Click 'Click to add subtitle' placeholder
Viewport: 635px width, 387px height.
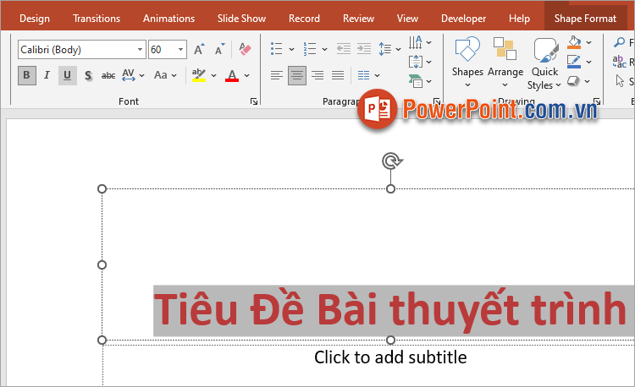click(390, 357)
